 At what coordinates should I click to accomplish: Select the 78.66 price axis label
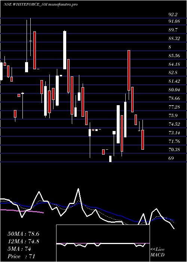[x=174, y=98]
